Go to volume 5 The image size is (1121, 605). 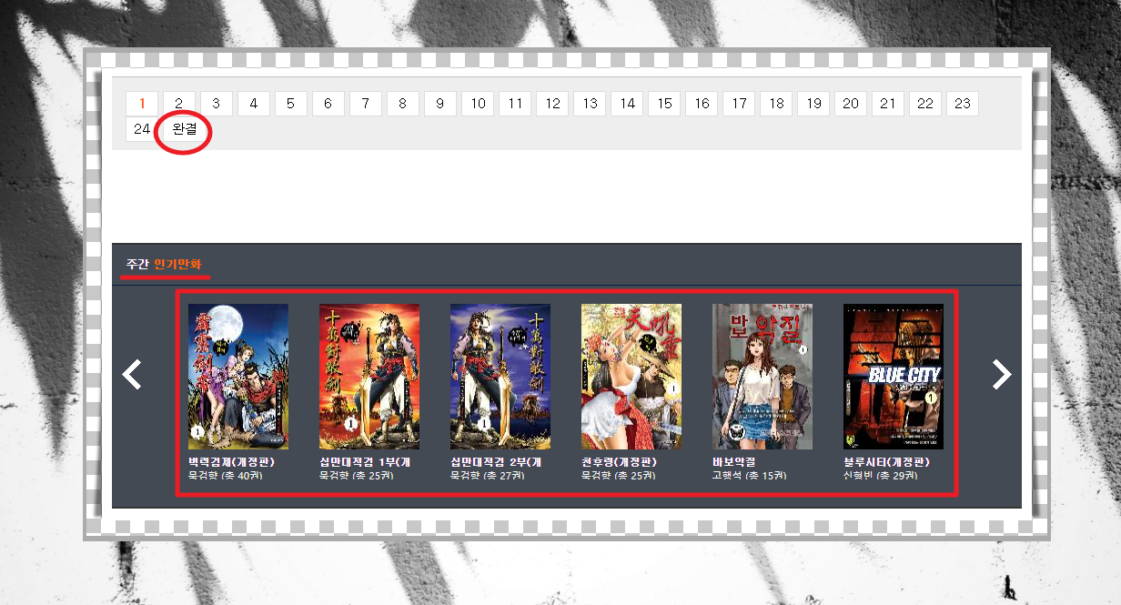point(291,104)
